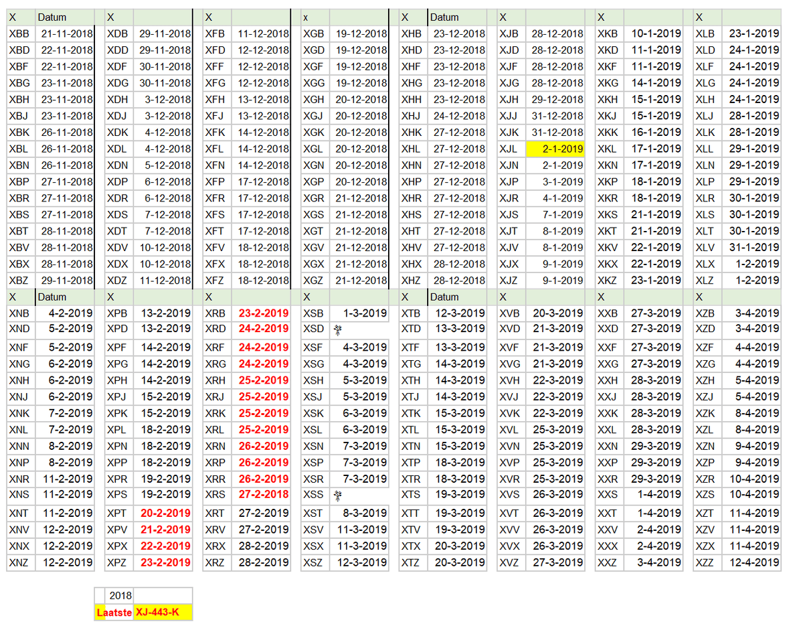This screenshot has width=803, height=632.
Task: Click the XZZ cell at bottom right
Action: (x=706, y=562)
